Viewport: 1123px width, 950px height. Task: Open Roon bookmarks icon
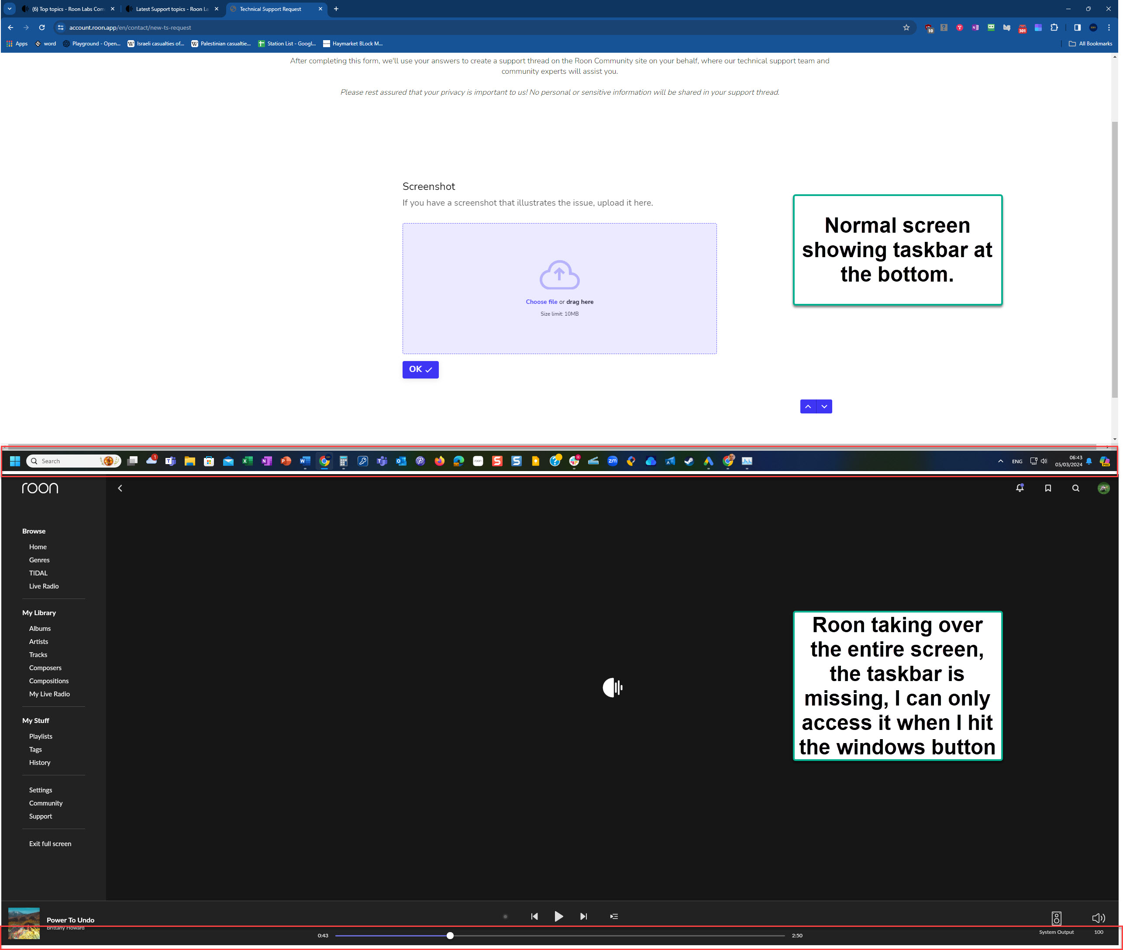[x=1047, y=488]
